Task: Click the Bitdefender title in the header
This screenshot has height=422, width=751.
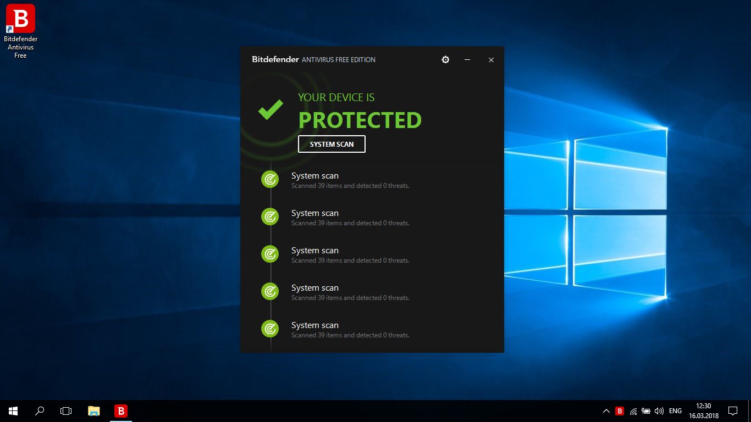Action: (275, 59)
